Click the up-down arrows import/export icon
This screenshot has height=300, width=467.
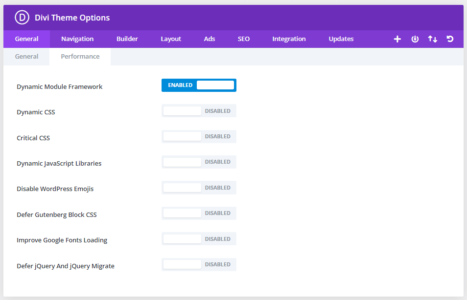pyautogui.click(x=433, y=39)
